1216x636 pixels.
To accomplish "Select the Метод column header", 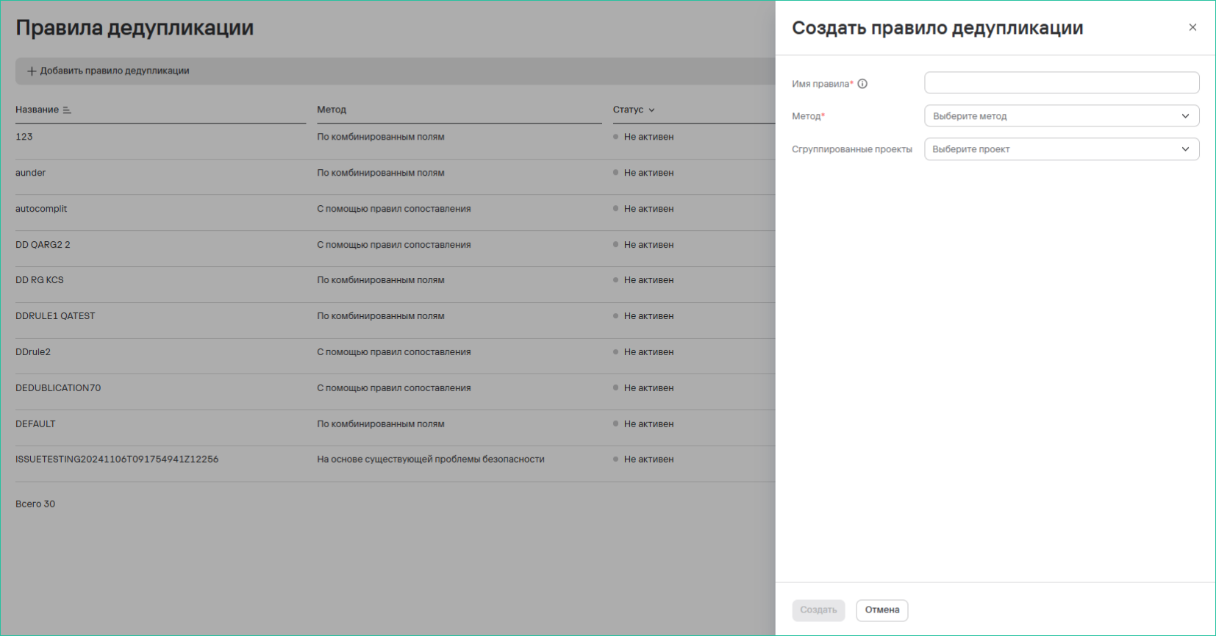I will click(x=332, y=110).
